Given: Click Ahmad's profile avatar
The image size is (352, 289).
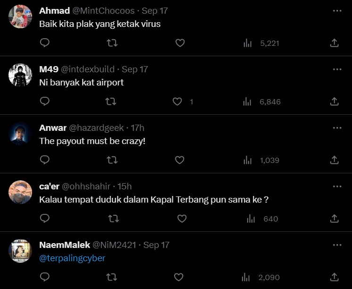Looking at the screenshot, I should point(20,17).
